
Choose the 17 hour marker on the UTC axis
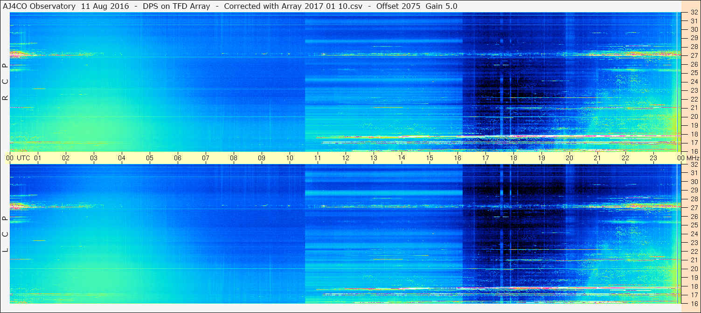click(486, 158)
